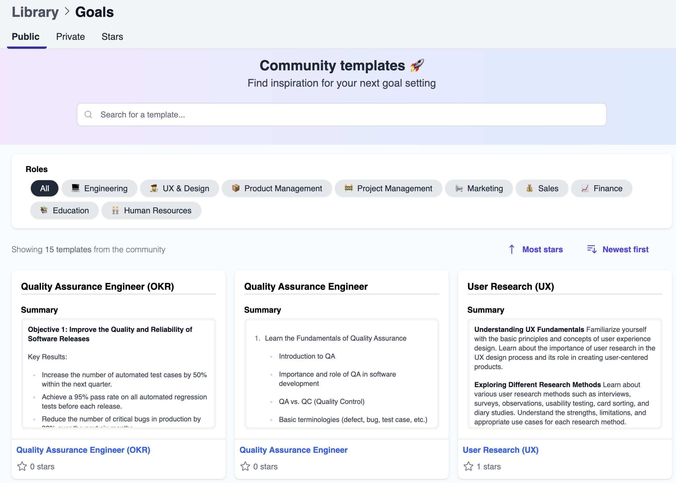Click the template search field
Image resolution: width=676 pixels, height=483 pixels.
pos(341,115)
